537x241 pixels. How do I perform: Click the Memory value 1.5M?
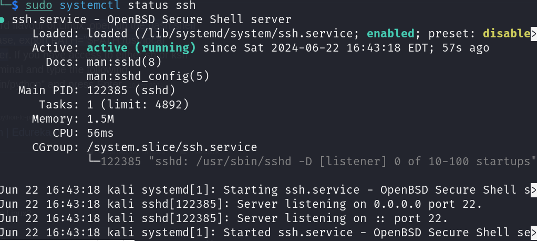click(100, 119)
